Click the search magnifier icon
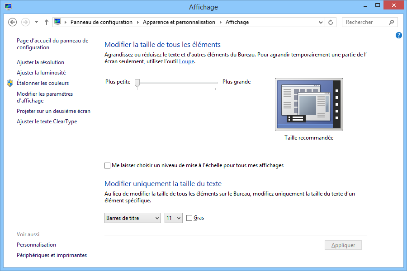This screenshot has width=407, height=271. (x=392, y=22)
